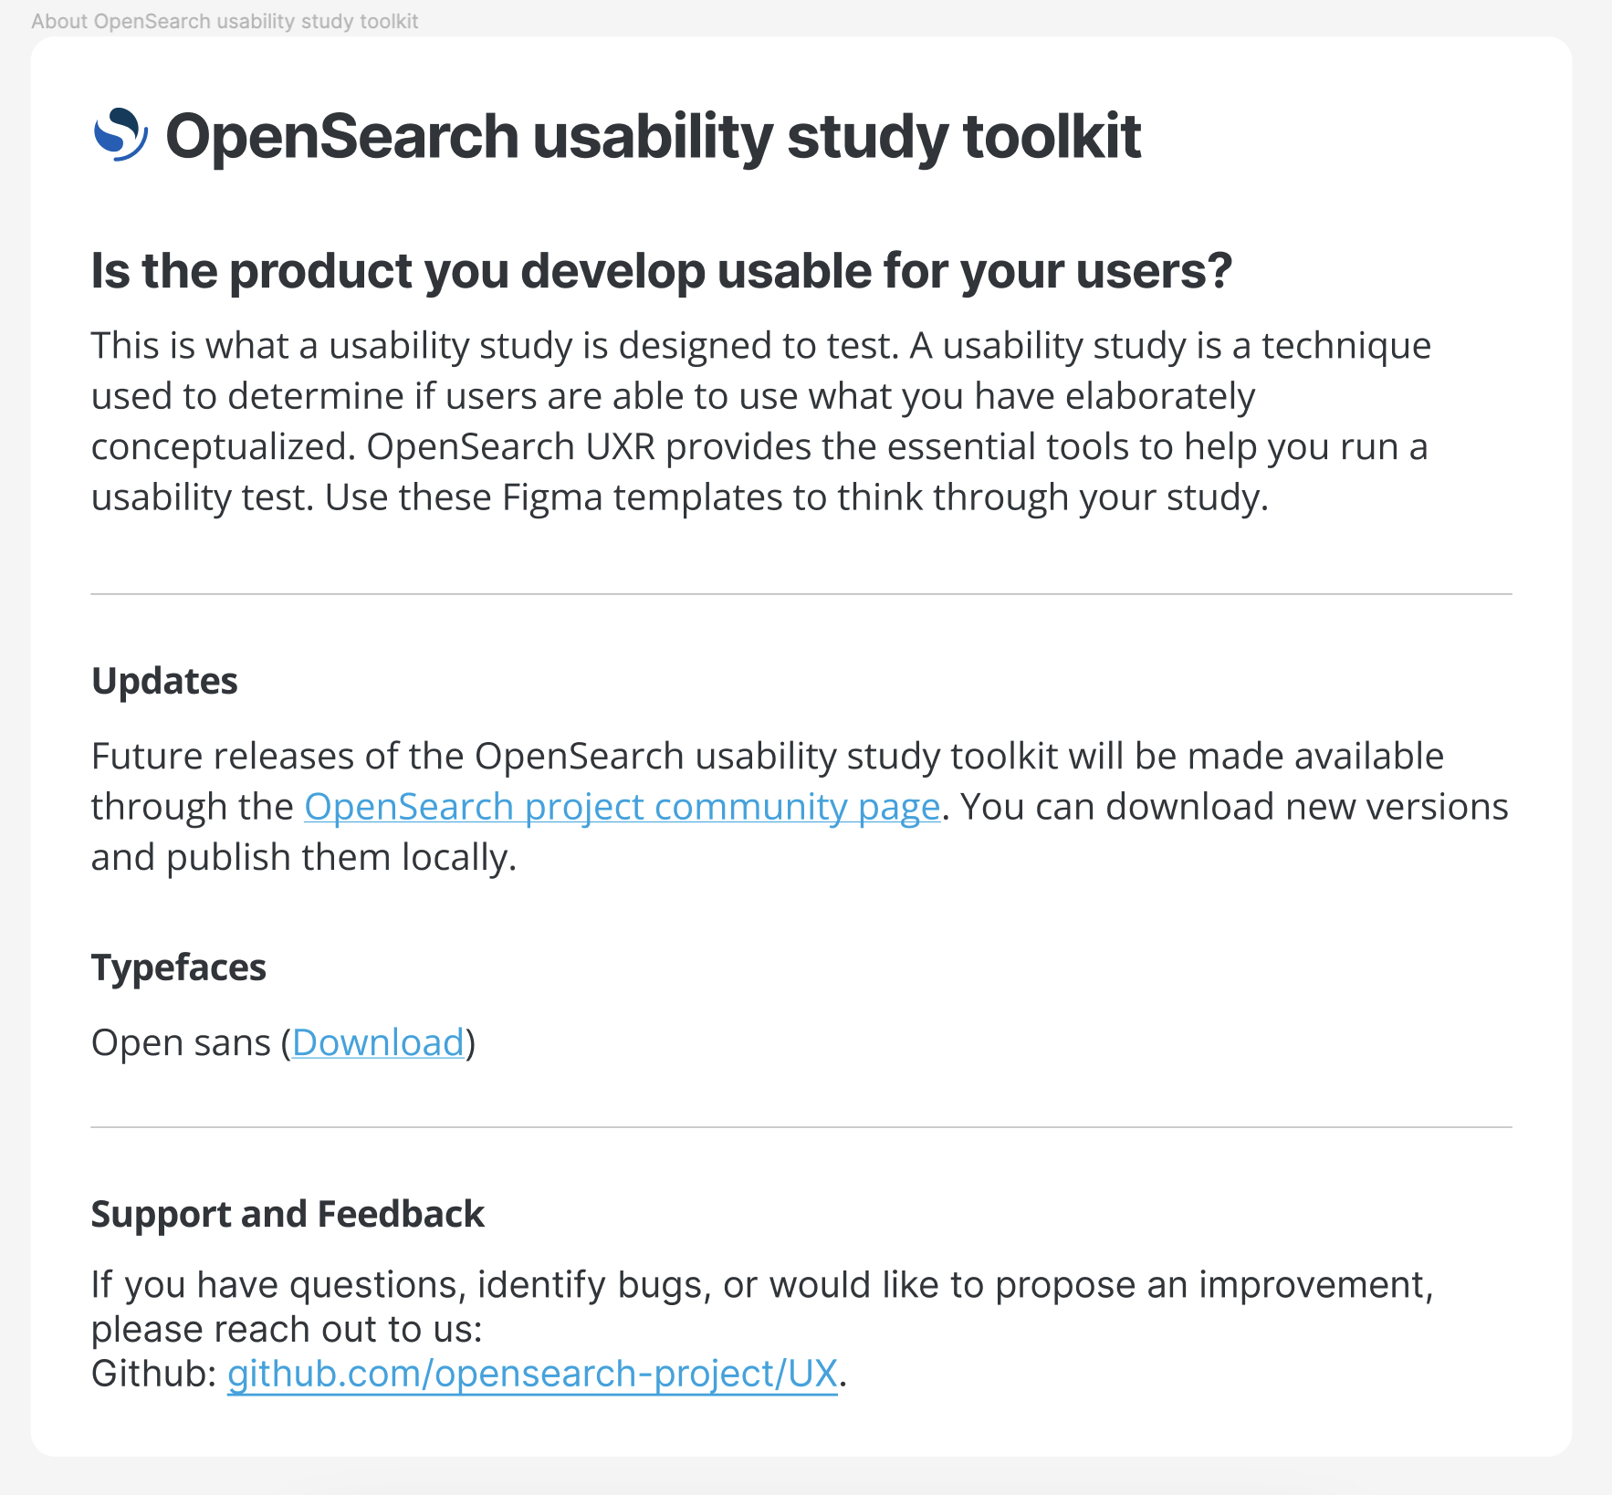Image resolution: width=1612 pixels, height=1495 pixels.
Task: Select the heading about product usability
Action: point(662,271)
